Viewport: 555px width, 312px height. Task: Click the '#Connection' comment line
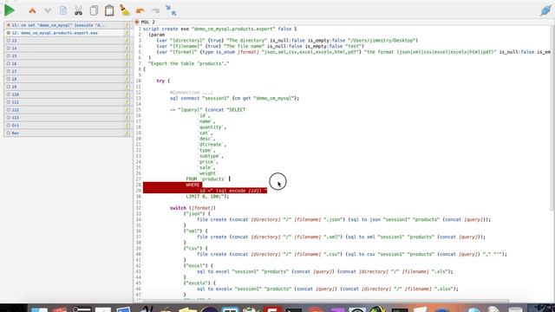(192, 93)
